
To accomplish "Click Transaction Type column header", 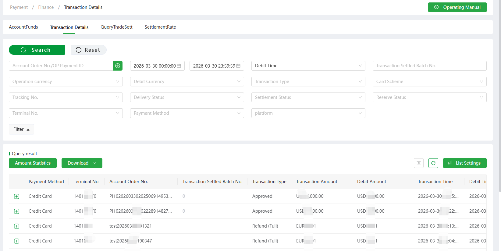I will click(x=269, y=182).
